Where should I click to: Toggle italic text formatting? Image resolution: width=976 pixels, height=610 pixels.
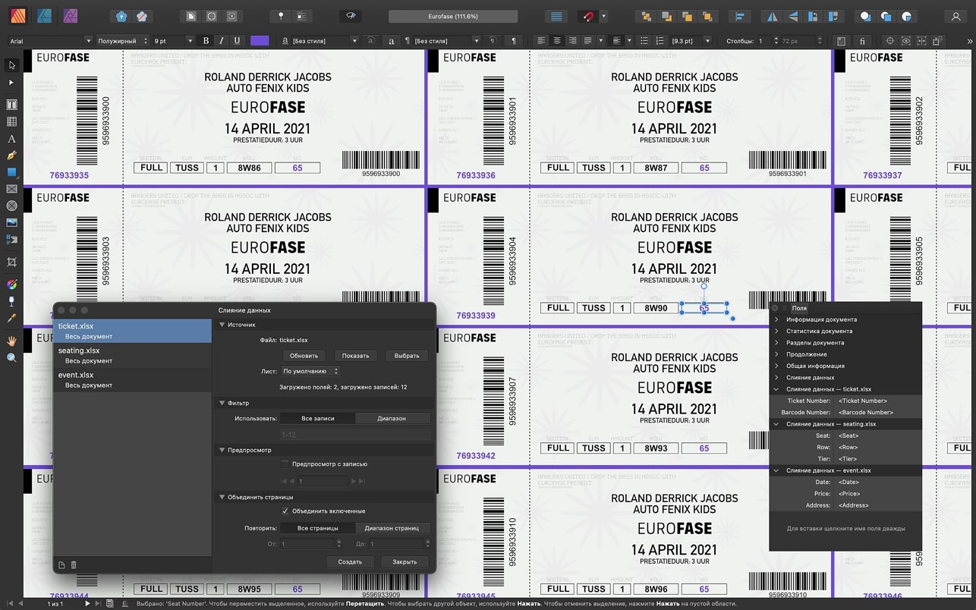click(222, 41)
